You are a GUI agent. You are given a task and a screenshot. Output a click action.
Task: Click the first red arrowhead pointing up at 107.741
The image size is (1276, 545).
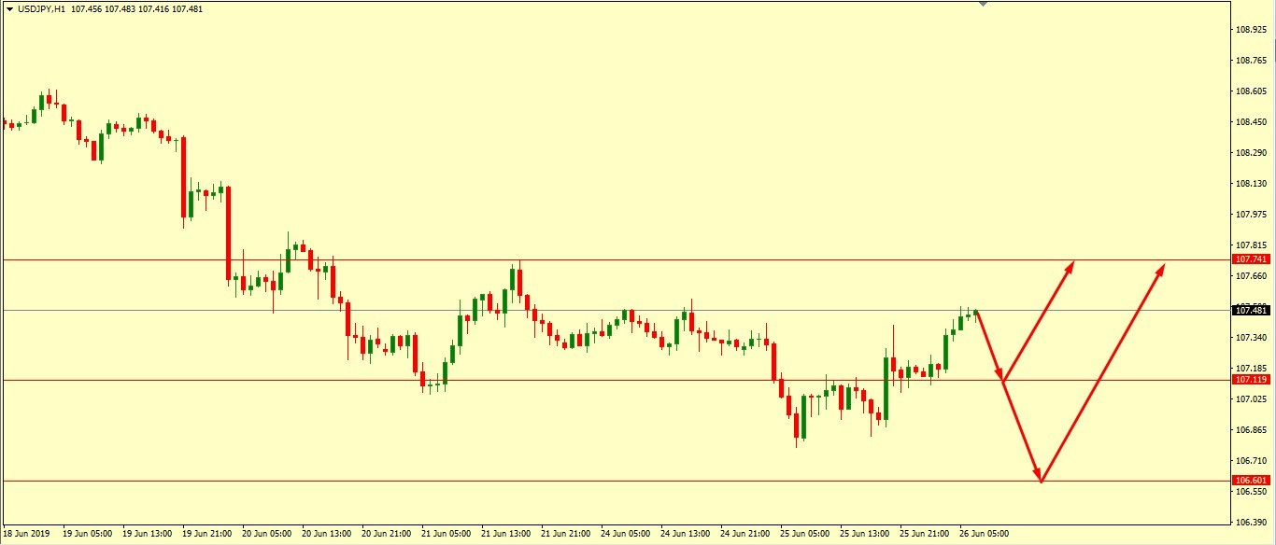pos(1072,264)
